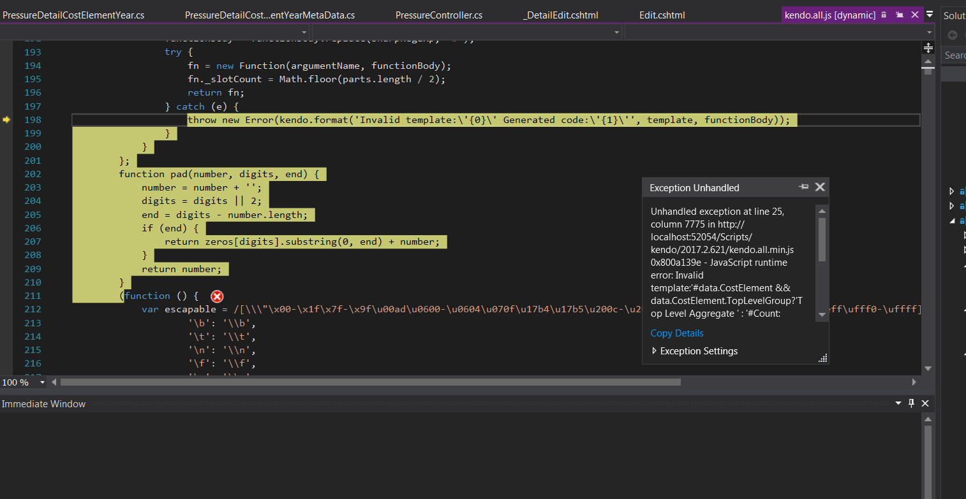Image resolution: width=966 pixels, height=499 pixels.
Task: Open the document tab overflow list
Action: coord(930,15)
